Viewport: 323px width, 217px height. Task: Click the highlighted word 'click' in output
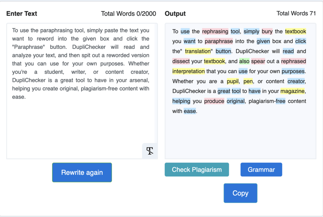pyautogui.click(x=301, y=41)
